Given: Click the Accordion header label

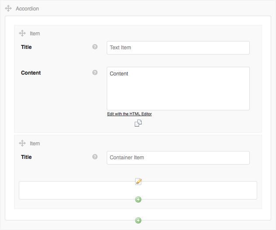Looking at the screenshot, I should click(x=27, y=9).
